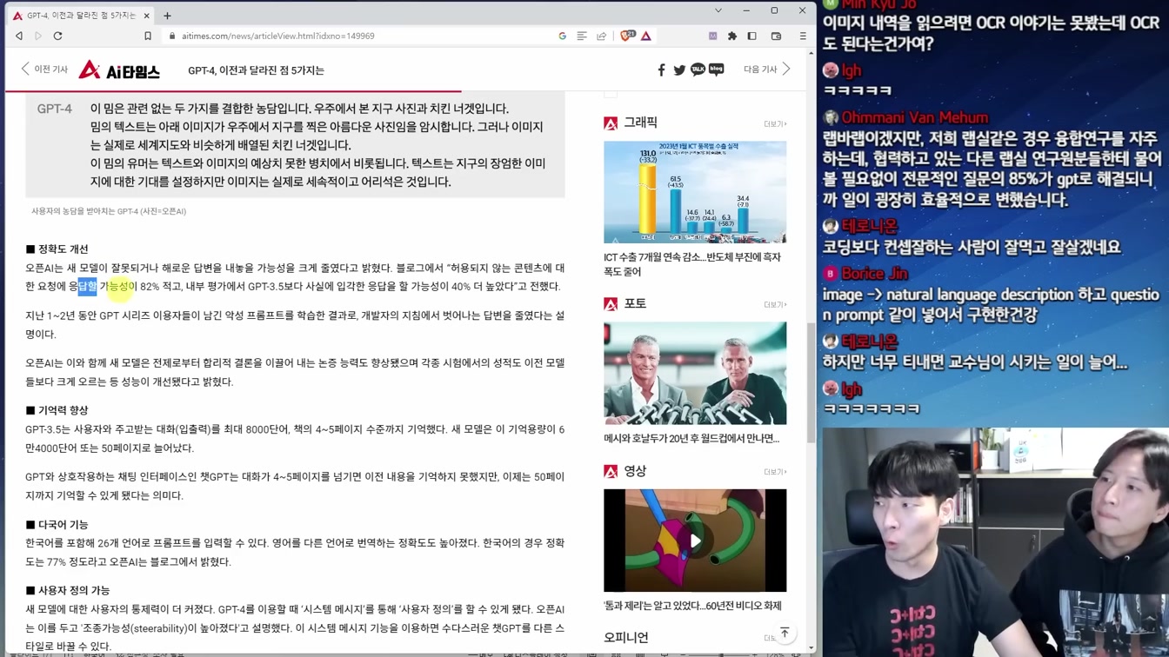Screen dimensions: 1169x657
Task: Share article on Facebook icon
Action: (x=661, y=70)
